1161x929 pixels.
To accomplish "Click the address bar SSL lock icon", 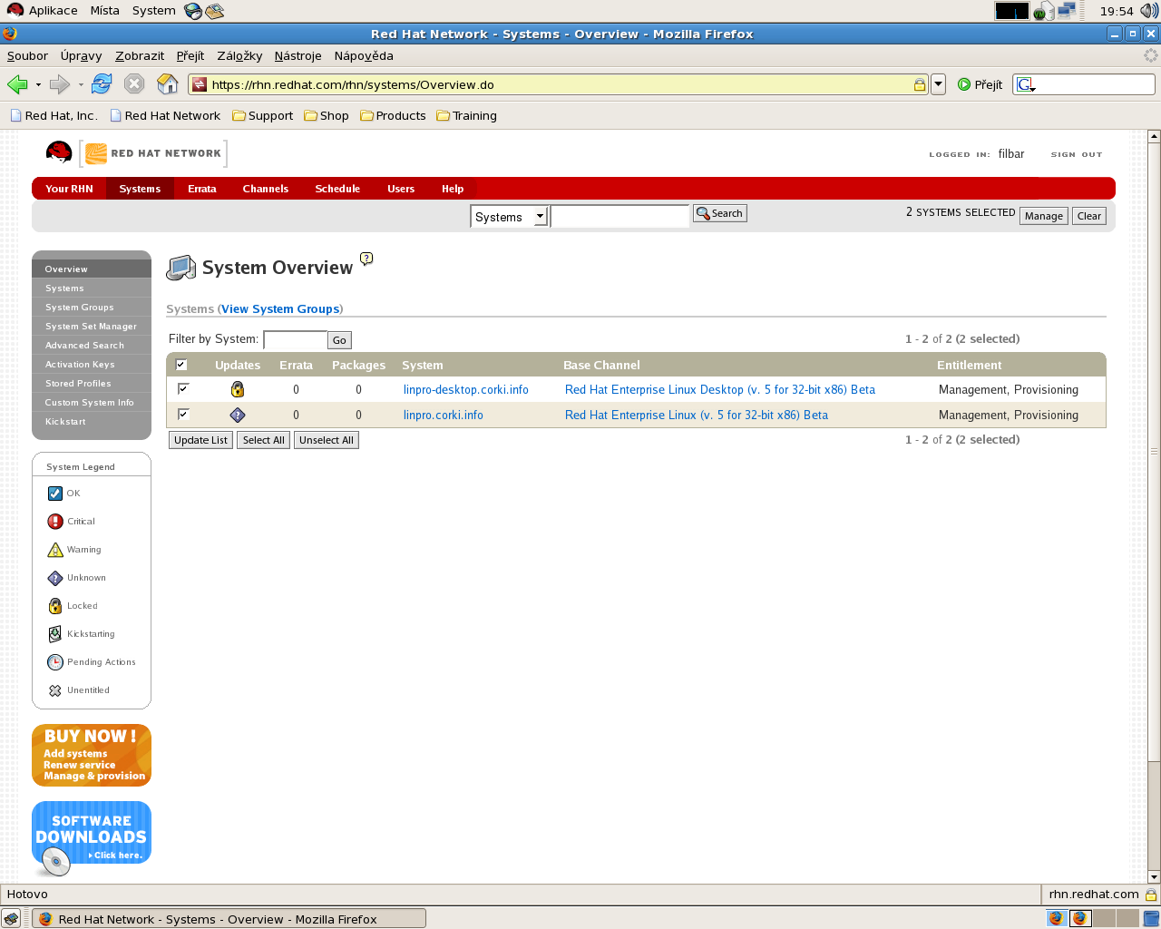I will 920,84.
